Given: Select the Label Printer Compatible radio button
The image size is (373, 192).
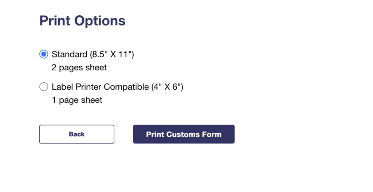Looking at the screenshot, I should coord(44,87).
